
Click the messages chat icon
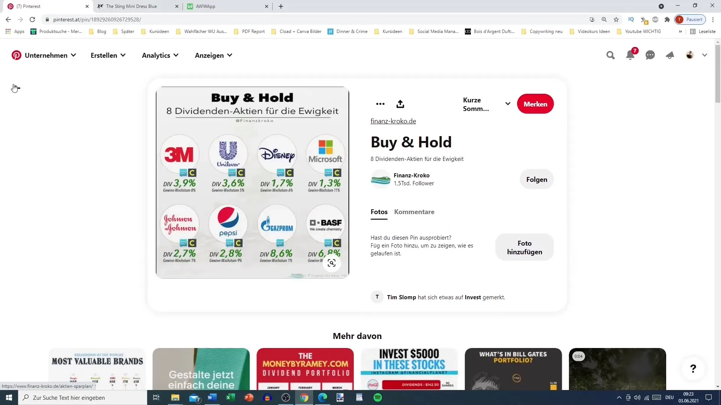[650, 55]
